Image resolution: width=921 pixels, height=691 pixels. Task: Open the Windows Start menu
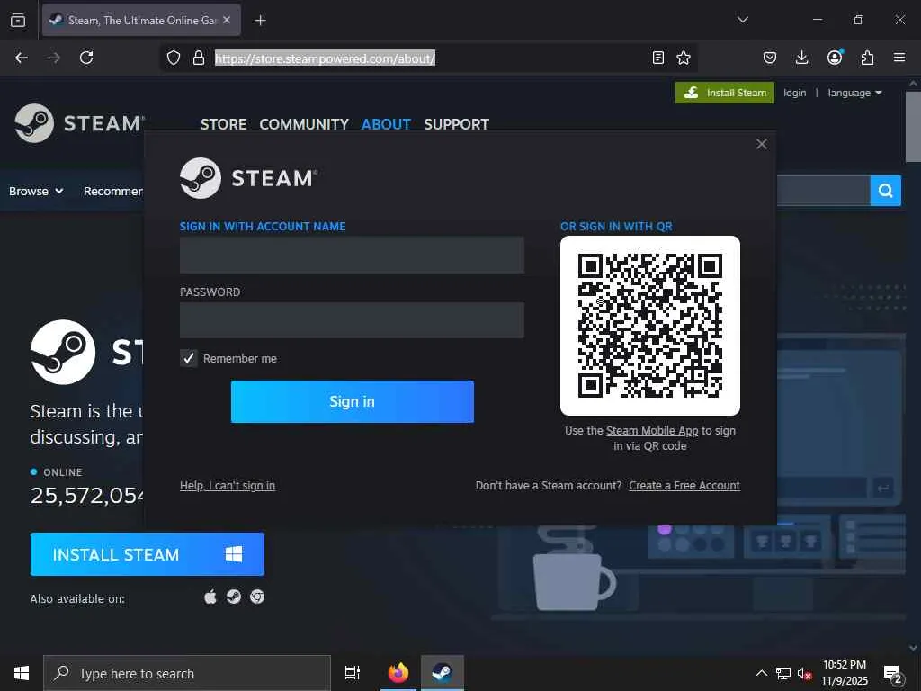coord(22,673)
